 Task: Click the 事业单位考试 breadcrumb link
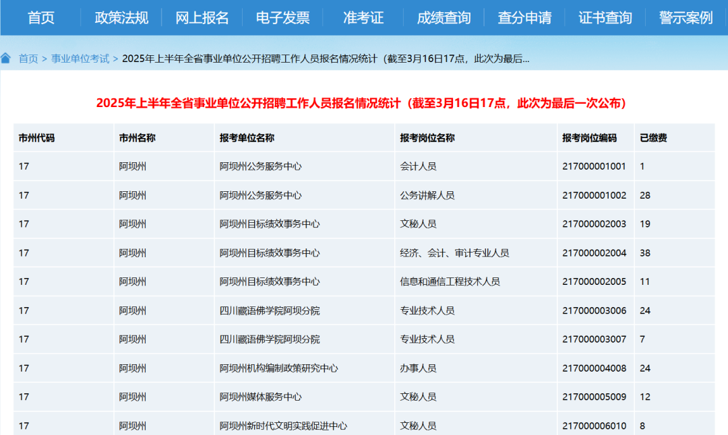point(80,59)
